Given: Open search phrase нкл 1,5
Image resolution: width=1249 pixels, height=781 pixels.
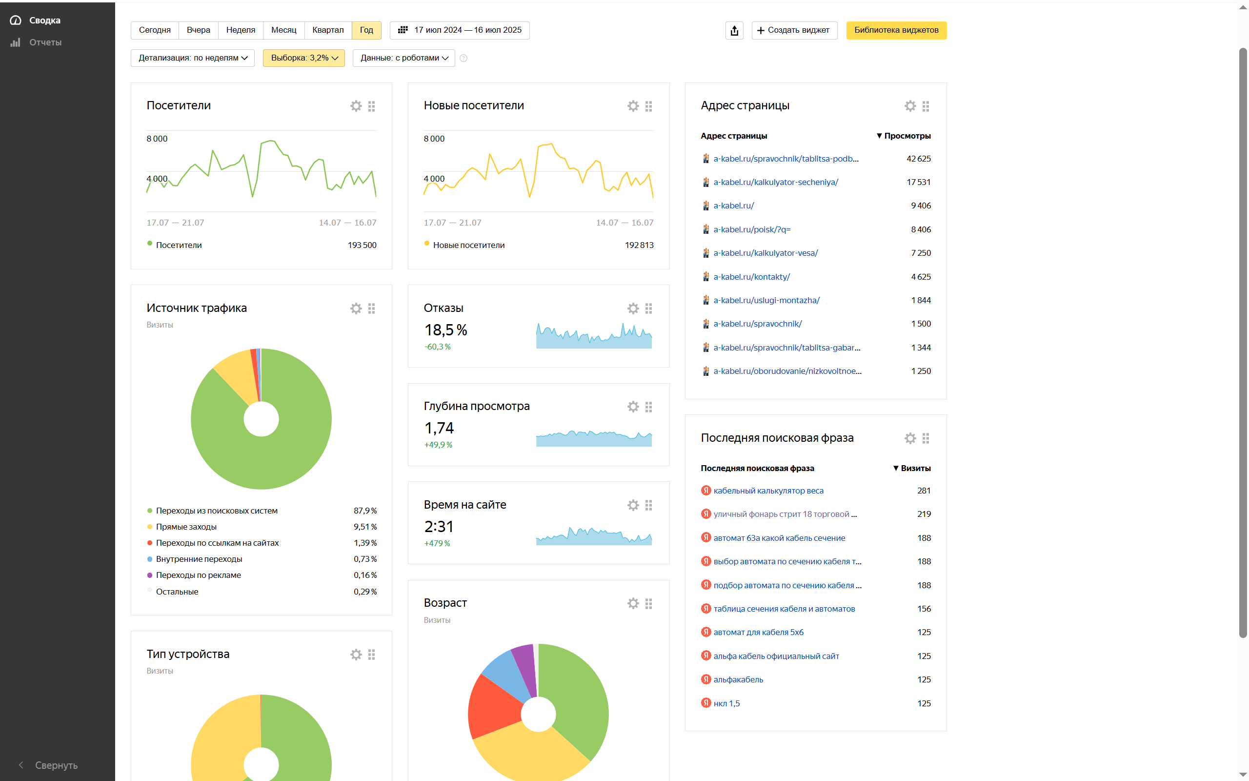Looking at the screenshot, I should [x=726, y=703].
